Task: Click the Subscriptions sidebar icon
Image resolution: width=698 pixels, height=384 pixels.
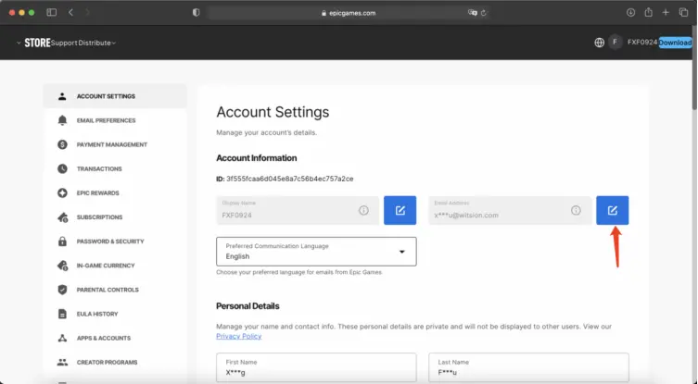Action: (62, 217)
